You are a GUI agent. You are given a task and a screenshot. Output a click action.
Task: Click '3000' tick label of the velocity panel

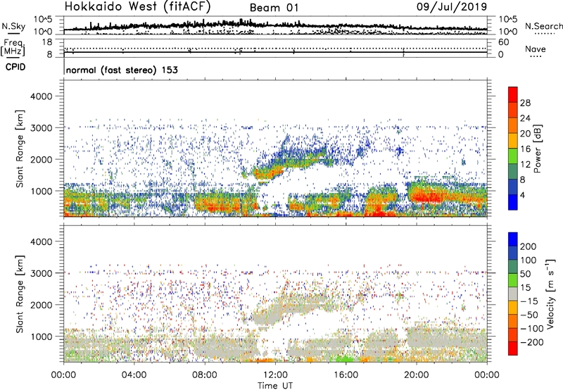pyautogui.click(x=41, y=273)
